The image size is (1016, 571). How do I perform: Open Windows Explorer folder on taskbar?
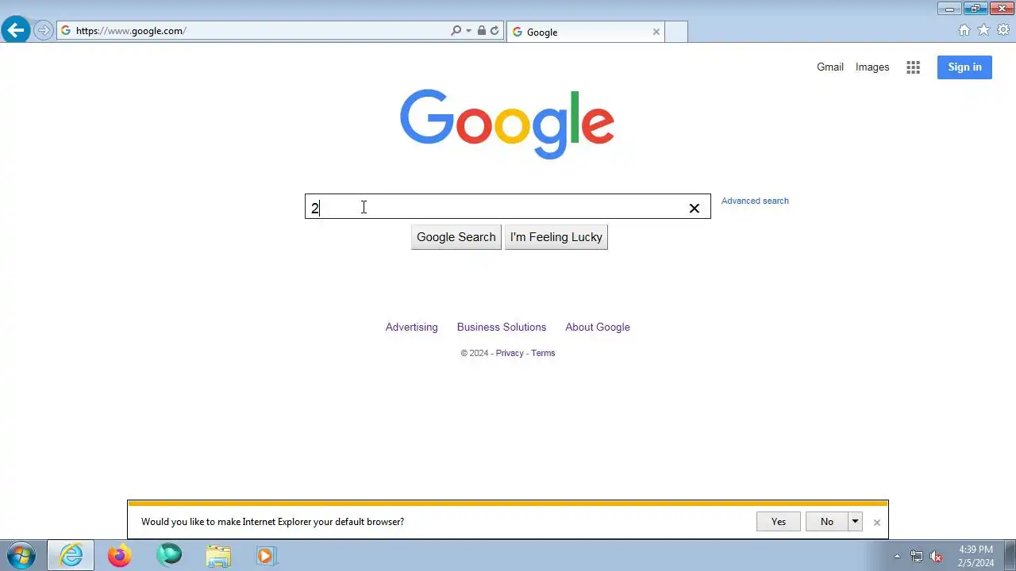pos(218,556)
